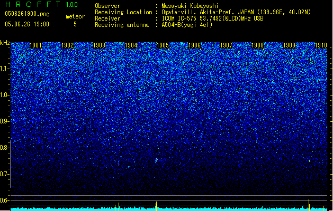This screenshot has height=211, width=333.
Task: Click the 1.0 kHz axis label
Action: [5, 95]
